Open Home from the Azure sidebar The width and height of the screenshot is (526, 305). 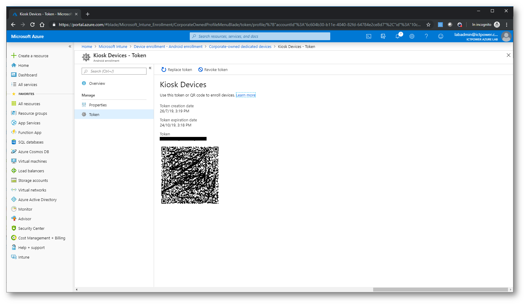(x=23, y=65)
